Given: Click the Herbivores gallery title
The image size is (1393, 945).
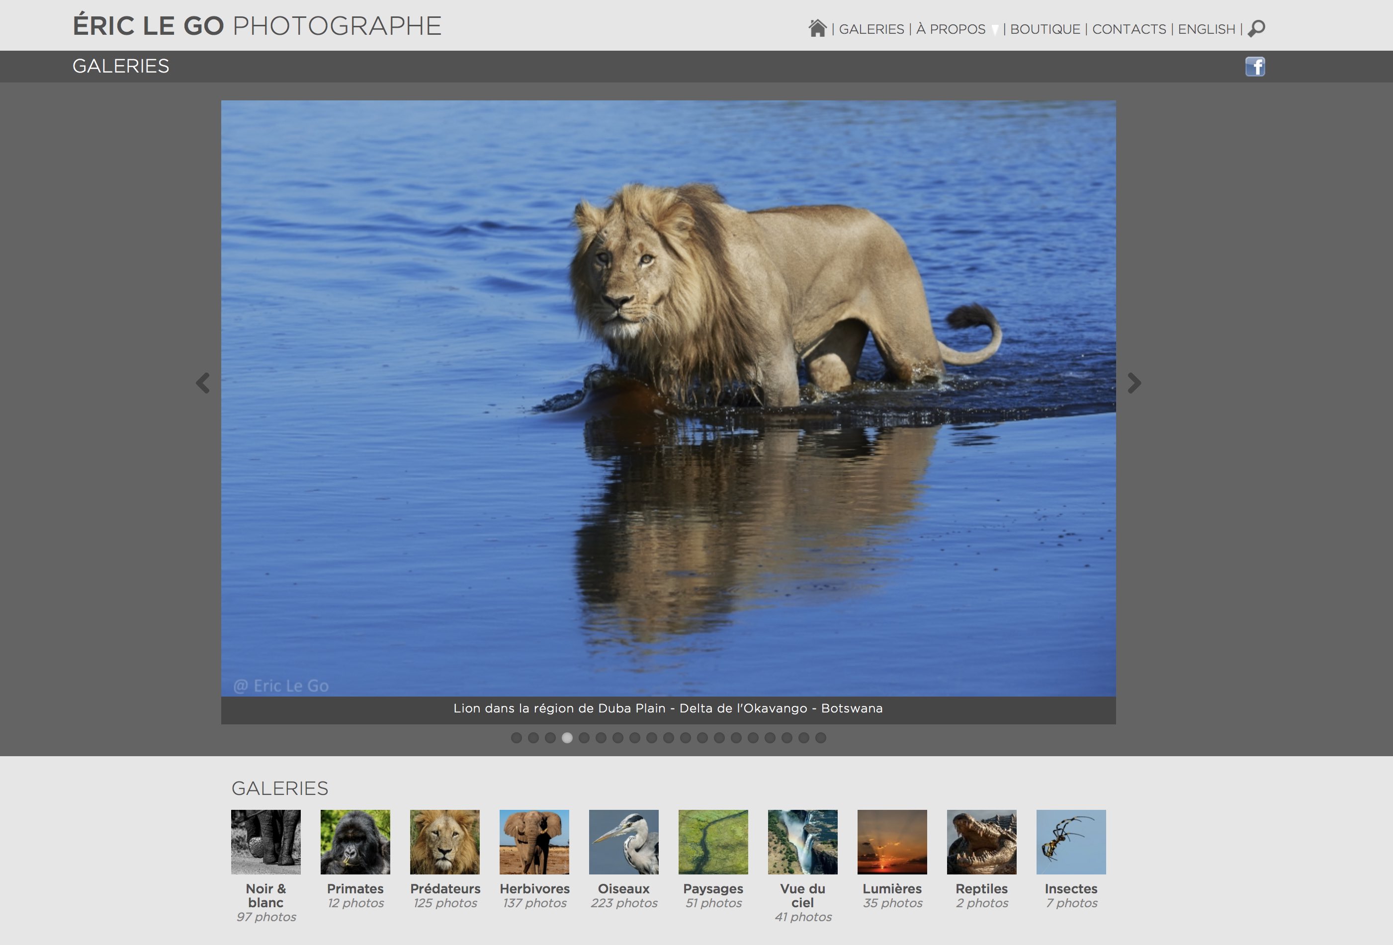Looking at the screenshot, I should [x=534, y=889].
